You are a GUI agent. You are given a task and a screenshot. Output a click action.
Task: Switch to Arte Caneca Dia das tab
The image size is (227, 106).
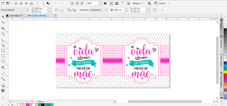click(x=40, y=16)
